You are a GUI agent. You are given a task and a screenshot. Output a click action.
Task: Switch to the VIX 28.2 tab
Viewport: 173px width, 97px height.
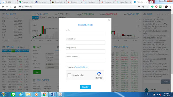tap(9, 2)
